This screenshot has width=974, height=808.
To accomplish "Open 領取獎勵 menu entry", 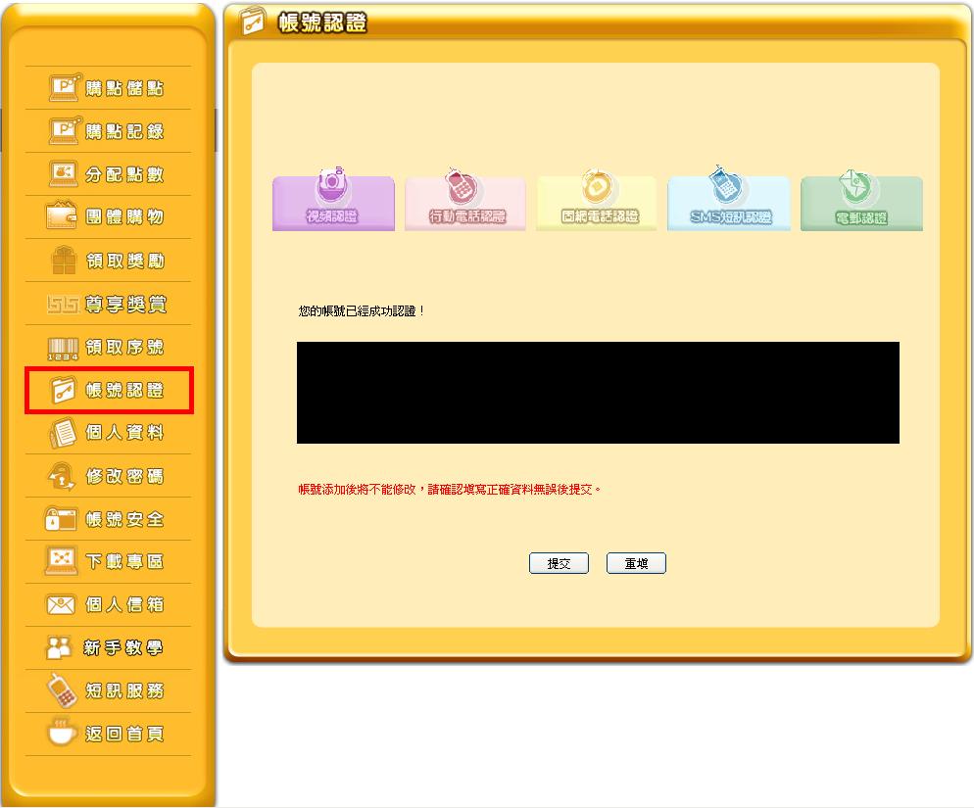I will tap(124, 261).
